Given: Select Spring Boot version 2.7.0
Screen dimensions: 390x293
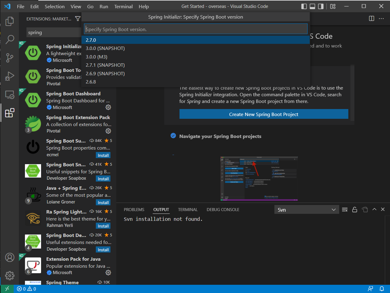Looking at the screenshot, I should point(196,40).
